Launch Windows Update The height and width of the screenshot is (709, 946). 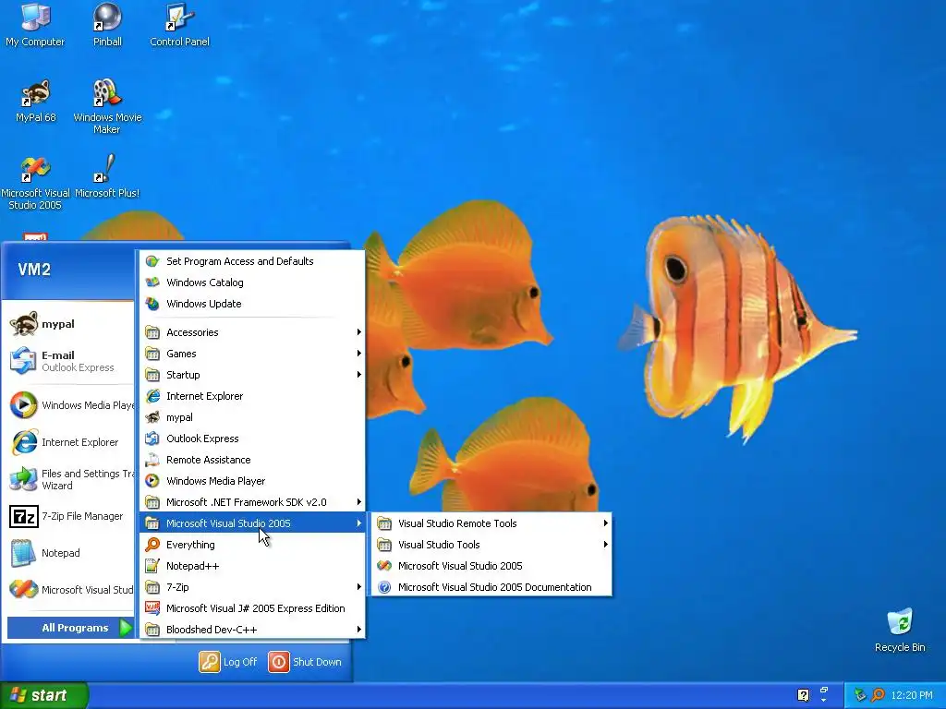[252, 303]
